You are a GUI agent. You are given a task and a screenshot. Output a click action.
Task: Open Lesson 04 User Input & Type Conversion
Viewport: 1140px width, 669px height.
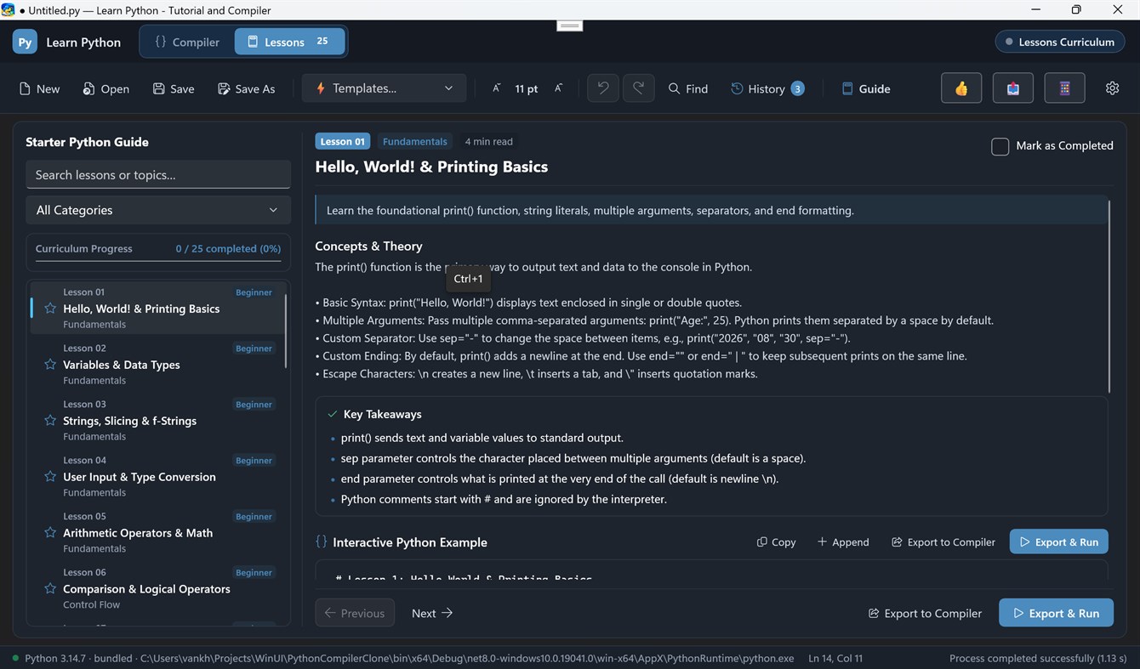pos(158,477)
